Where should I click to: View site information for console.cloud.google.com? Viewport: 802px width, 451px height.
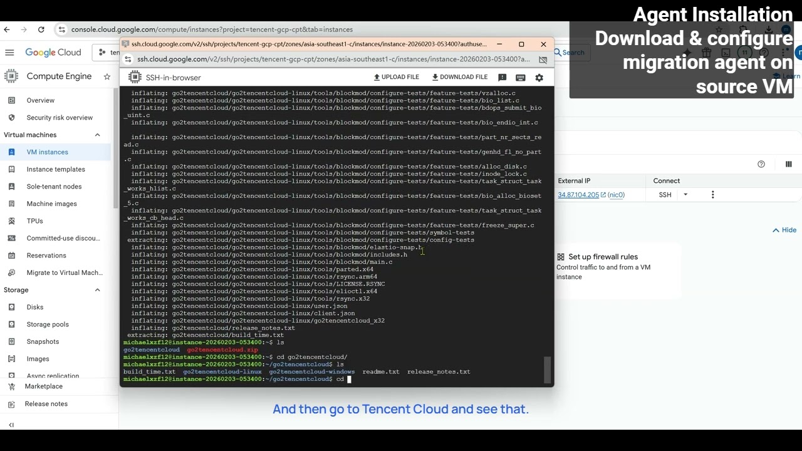(x=61, y=29)
